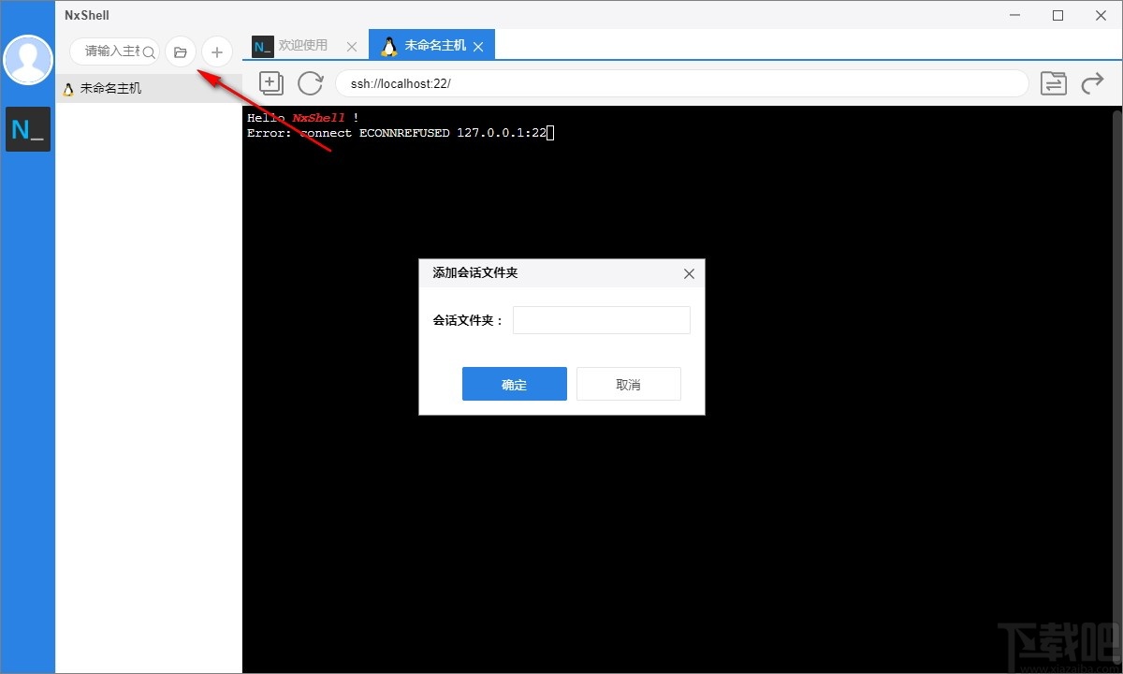1123x674 pixels.
Task: Open the SFTP file transfer icon
Action: point(1053,83)
